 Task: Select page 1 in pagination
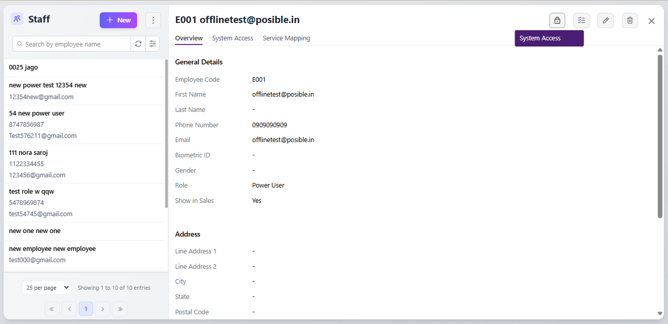click(x=86, y=309)
